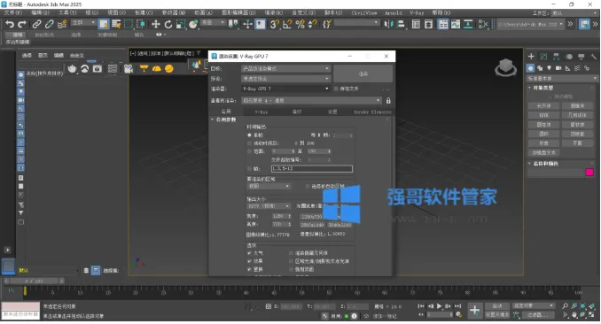This screenshot has height=324, width=601.
Task: Click the Frames input field showing 1,3,5-12
Action: click(312, 168)
